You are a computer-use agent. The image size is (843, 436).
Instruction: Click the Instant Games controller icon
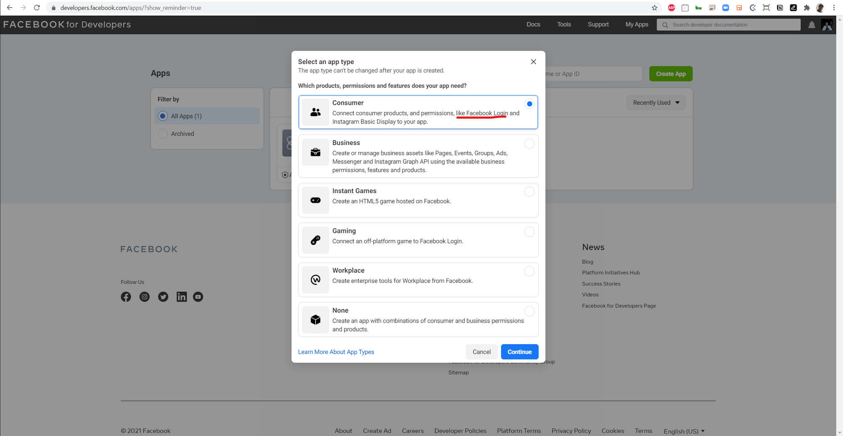pos(315,200)
